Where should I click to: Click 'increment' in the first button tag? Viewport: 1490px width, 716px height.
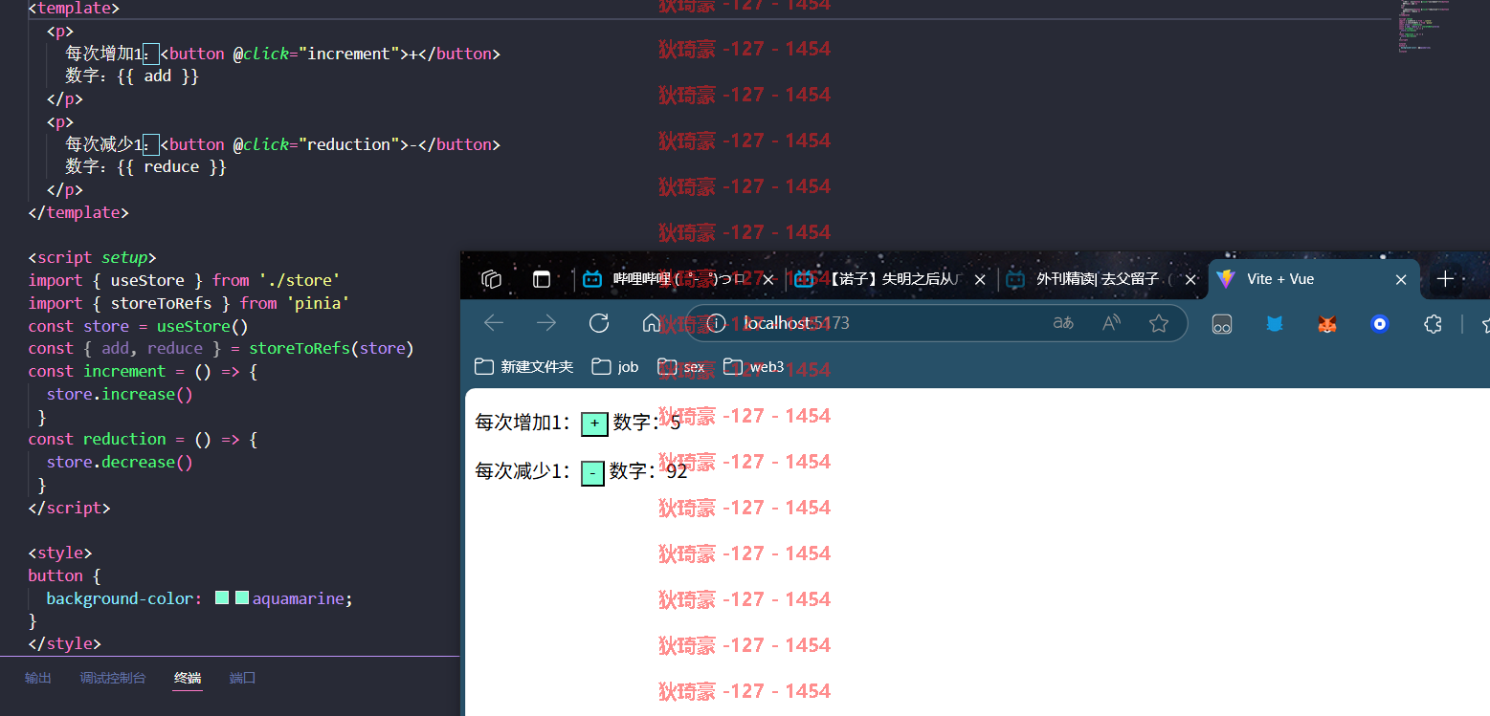349,54
